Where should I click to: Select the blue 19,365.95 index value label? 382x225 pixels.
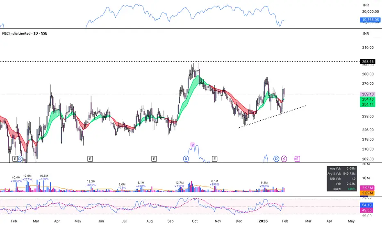pyautogui.click(x=370, y=20)
